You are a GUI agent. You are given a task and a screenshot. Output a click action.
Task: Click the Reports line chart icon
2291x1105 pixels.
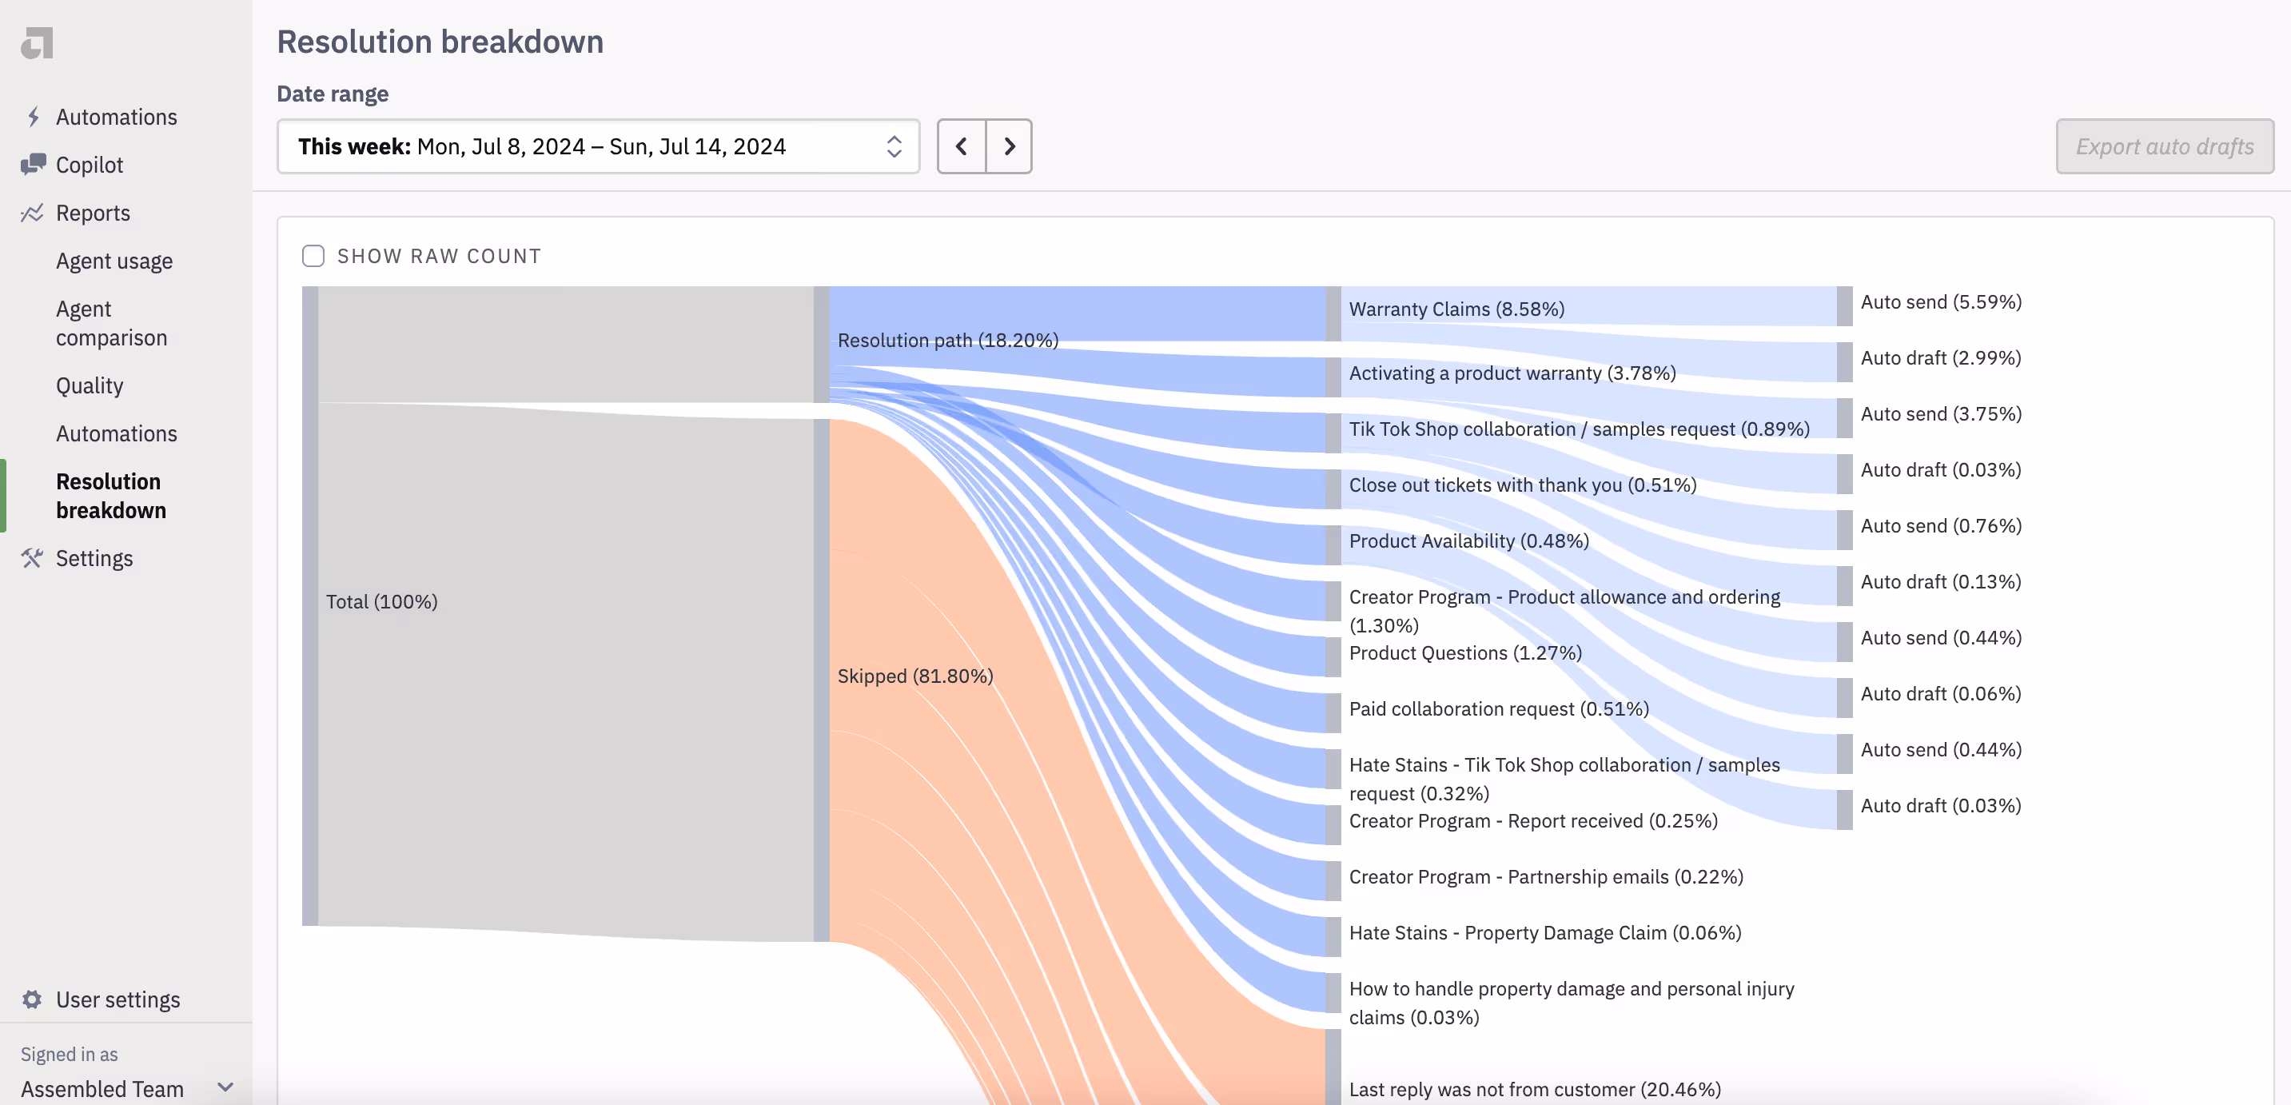(x=32, y=213)
